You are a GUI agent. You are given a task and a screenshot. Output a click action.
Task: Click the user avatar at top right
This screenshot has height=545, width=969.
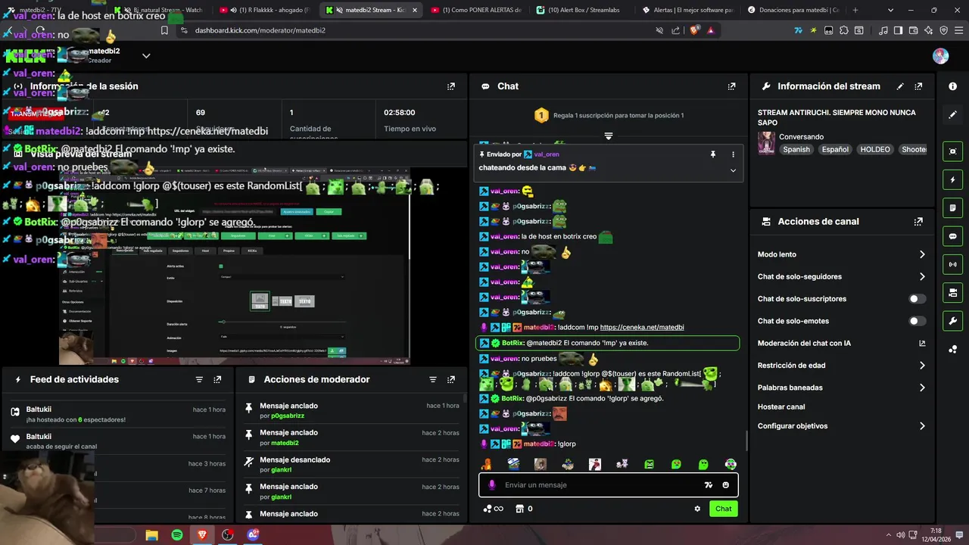click(x=940, y=56)
